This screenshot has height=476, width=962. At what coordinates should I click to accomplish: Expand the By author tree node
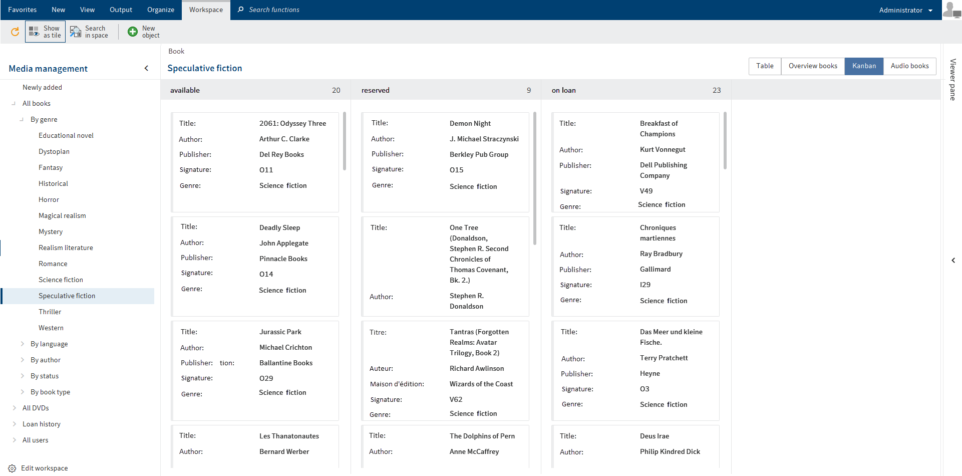tap(23, 360)
